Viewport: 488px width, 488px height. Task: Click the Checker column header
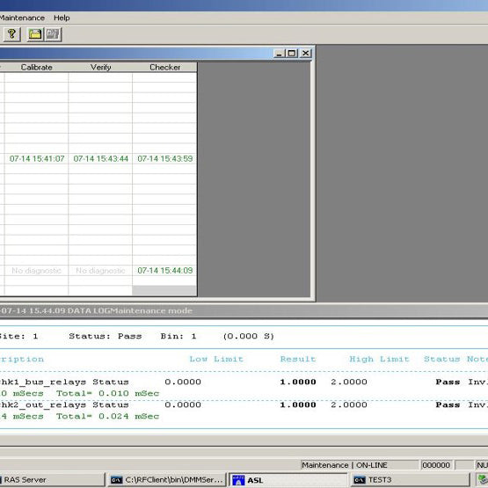(164, 67)
